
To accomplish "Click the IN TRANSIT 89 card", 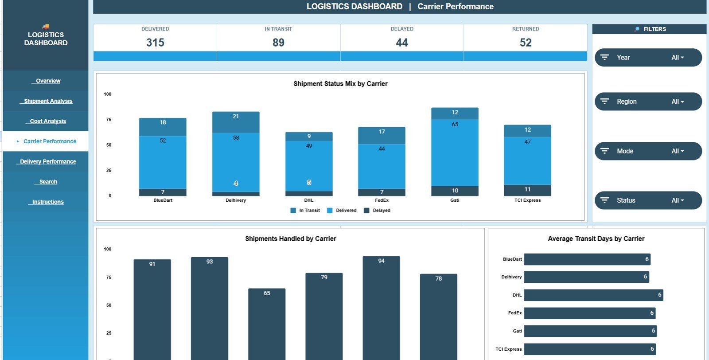I will tap(278, 43).
